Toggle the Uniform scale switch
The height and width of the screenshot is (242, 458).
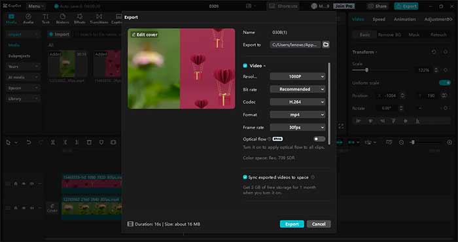444,83
